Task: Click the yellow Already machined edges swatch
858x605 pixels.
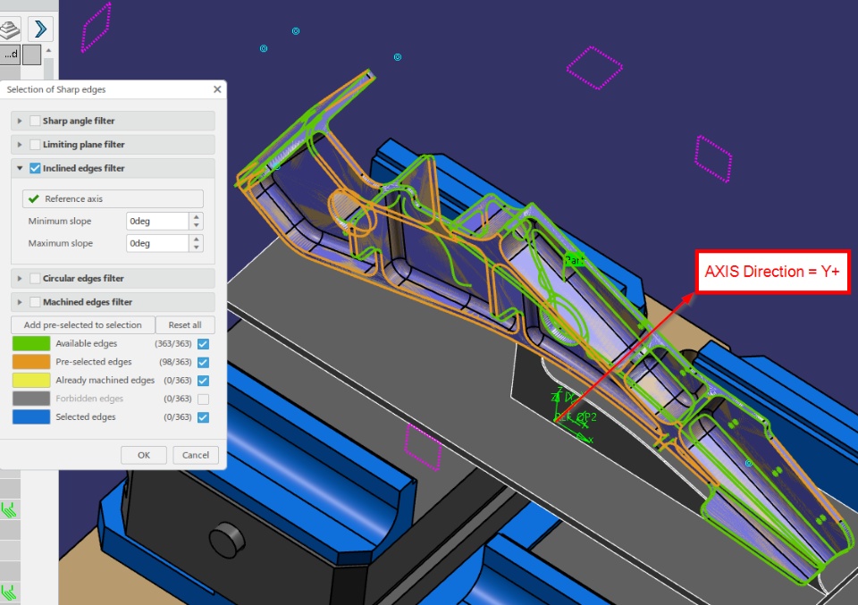Action: point(31,380)
